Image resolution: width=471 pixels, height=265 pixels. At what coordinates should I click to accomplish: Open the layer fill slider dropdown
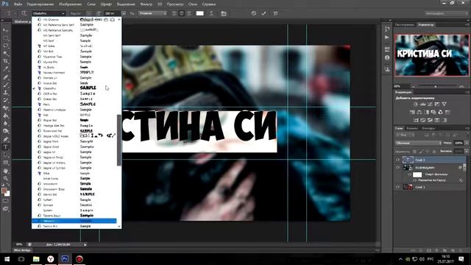tap(466, 152)
